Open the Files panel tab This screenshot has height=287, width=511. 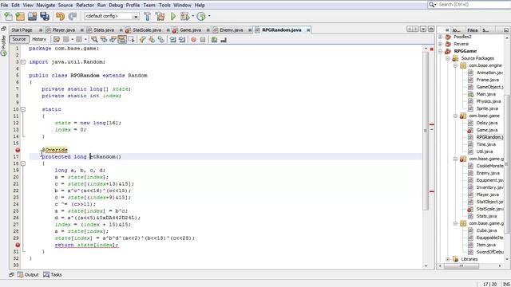(x=472, y=30)
